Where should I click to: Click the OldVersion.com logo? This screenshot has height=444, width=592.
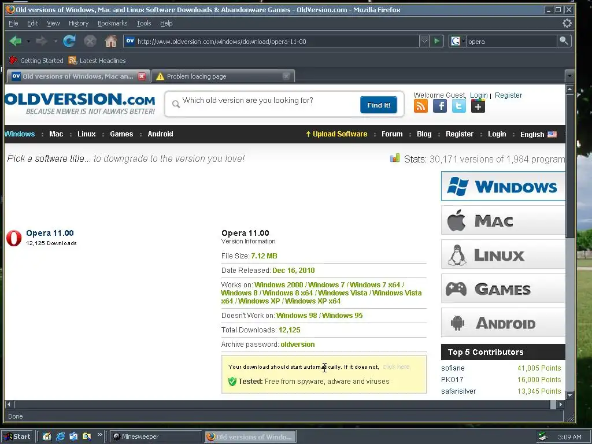80,103
